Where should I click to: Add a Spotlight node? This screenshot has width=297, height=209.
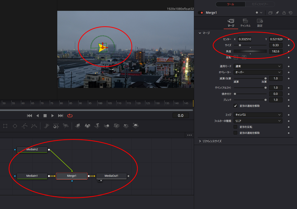click(126, 126)
